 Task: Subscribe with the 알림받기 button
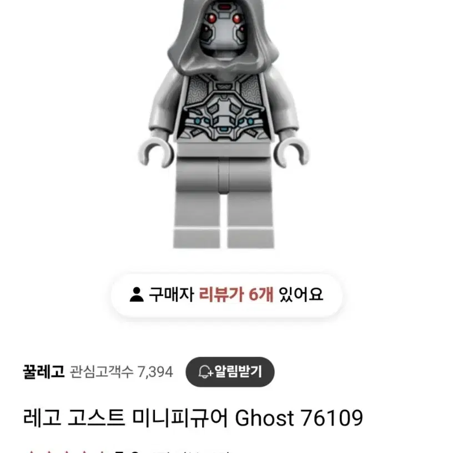pyautogui.click(x=230, y=372)
